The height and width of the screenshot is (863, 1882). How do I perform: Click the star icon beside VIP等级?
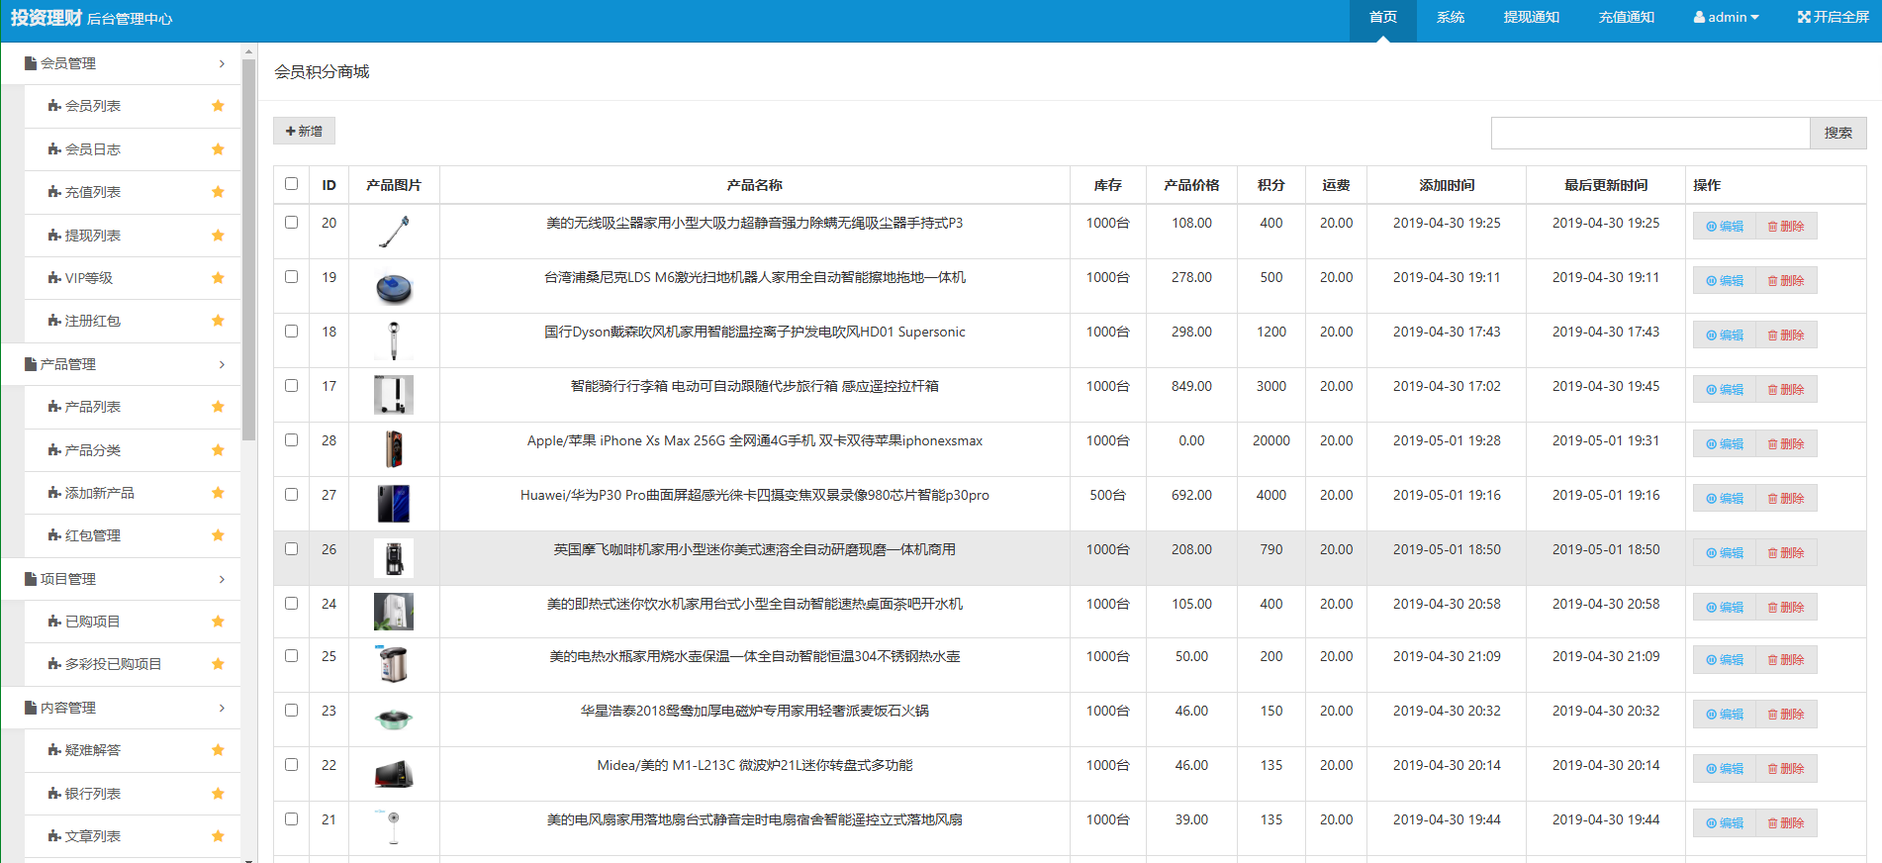pyautogui.click(x=218, y=278)
